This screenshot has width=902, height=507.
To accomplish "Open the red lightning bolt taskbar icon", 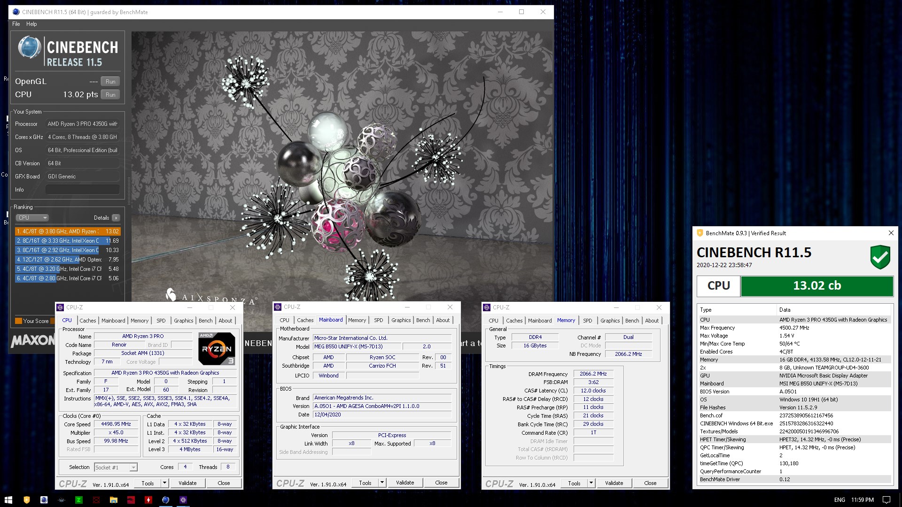I will (148, 500).
